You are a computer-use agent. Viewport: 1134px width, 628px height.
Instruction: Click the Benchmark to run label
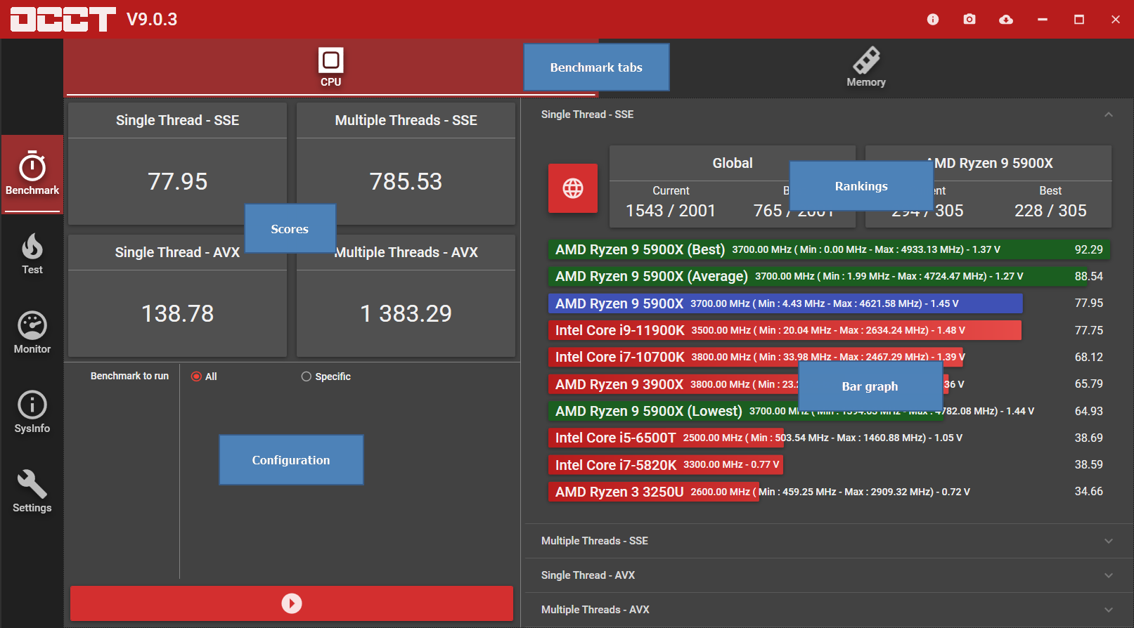tap(129, 376)
